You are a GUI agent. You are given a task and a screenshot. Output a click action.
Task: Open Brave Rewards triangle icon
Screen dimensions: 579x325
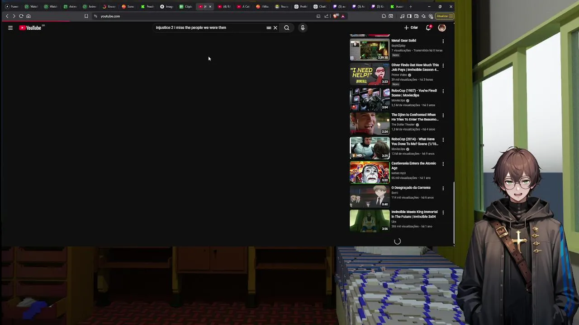point(343,16)
